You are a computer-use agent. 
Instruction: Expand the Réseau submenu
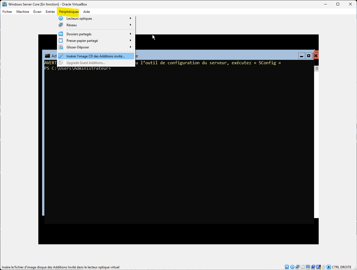[x=96, y=25]
